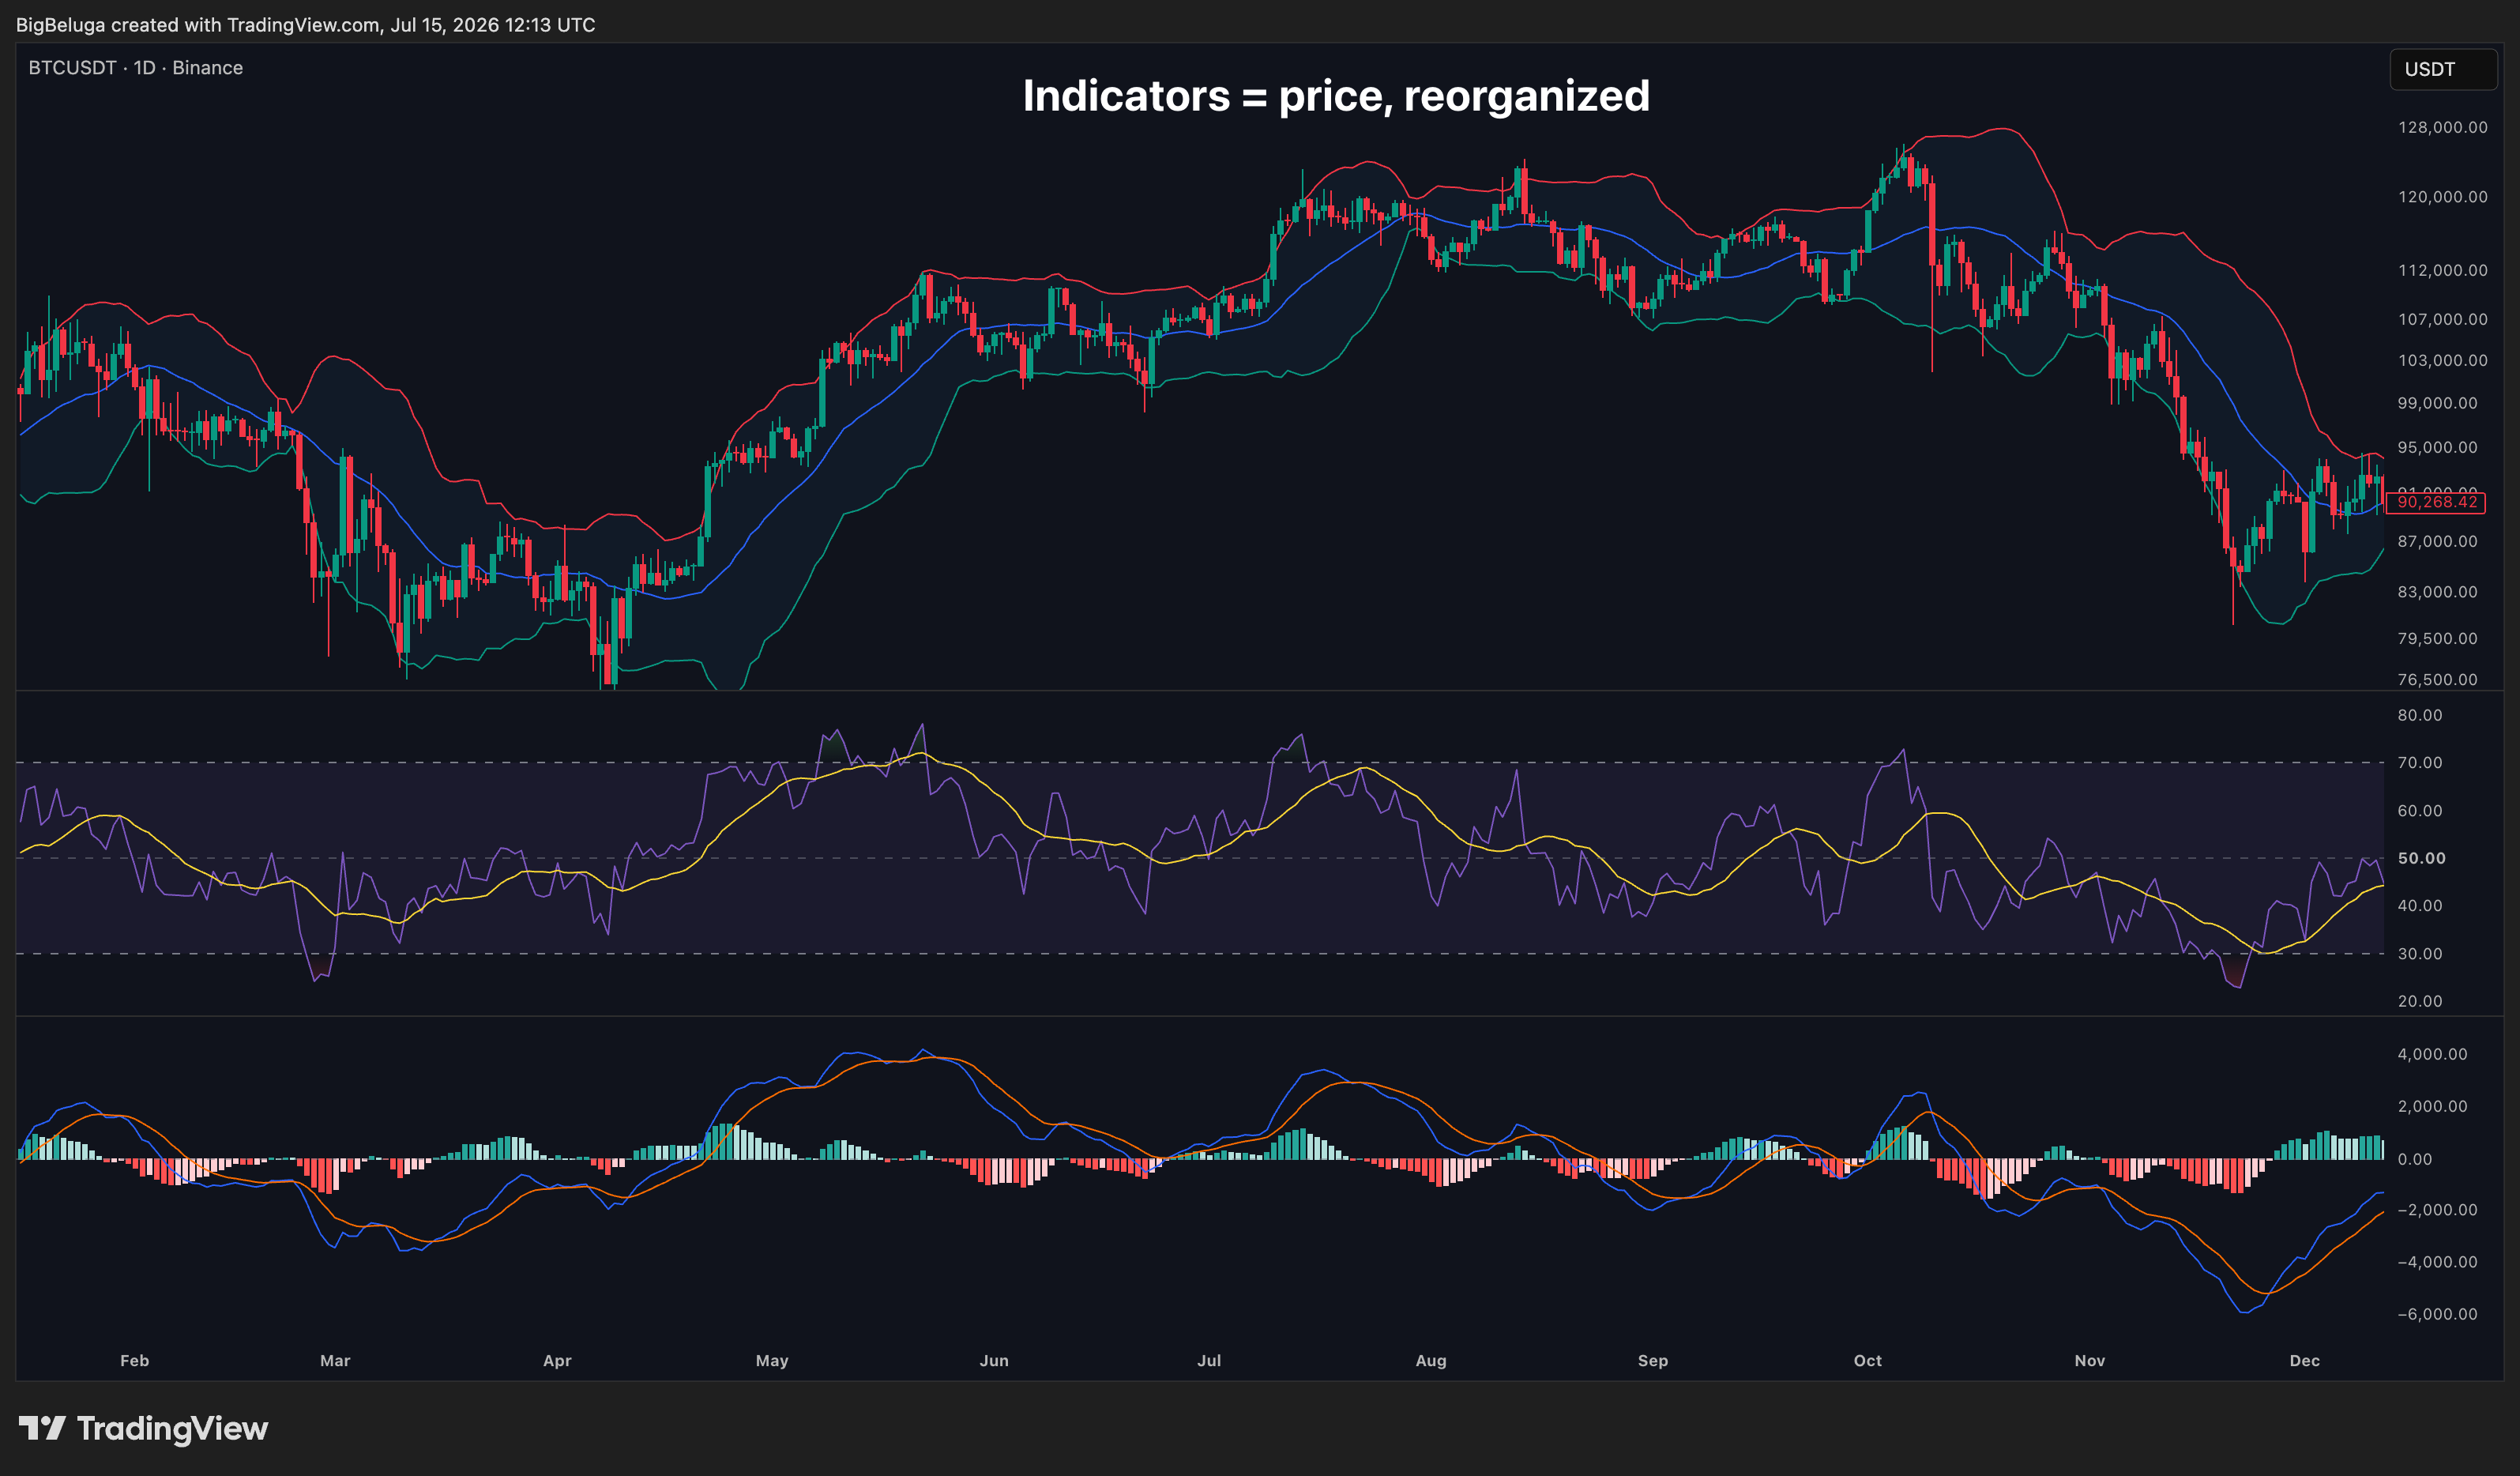Select the current price label 90,268.42
Viewport: 2520px width, 1476px height.
click(2435, 502)
